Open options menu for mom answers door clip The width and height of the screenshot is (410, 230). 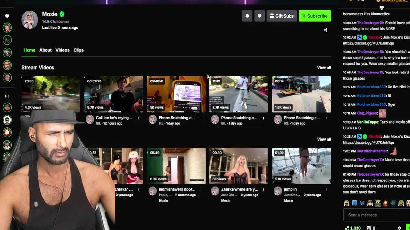tap(201, 190)
